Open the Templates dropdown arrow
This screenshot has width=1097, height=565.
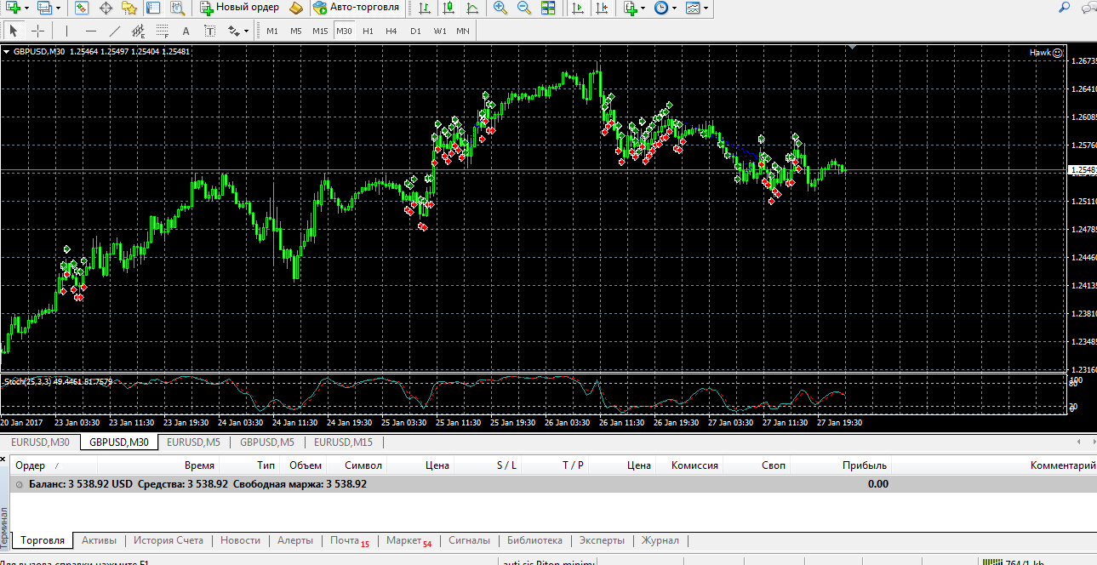coord(706,9)
